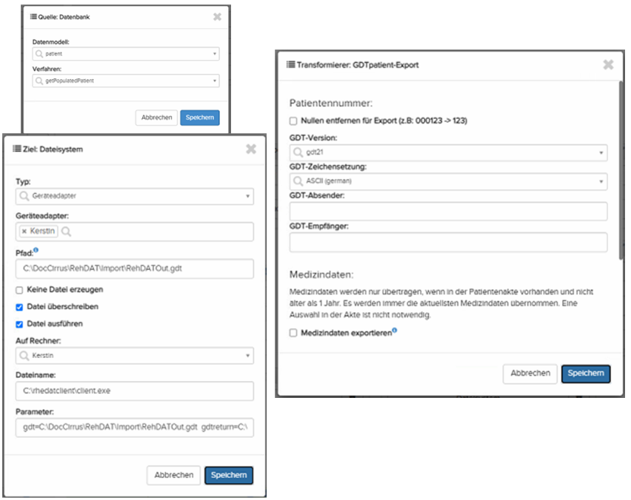Screen dimensions: 631x500
Task: Open the Datenmodell dropdown
Action: pyautogui.click(x=126, y=54)
